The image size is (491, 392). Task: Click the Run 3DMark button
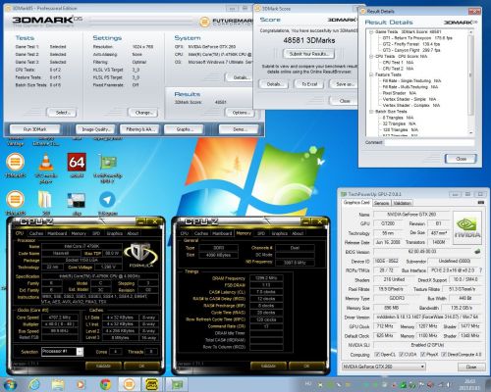tap(34, 129)
